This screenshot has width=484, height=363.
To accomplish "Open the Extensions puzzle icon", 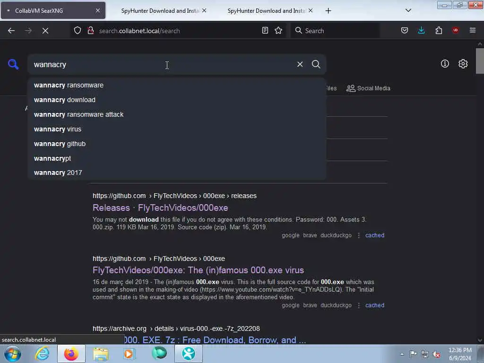I will pos(439,31).
